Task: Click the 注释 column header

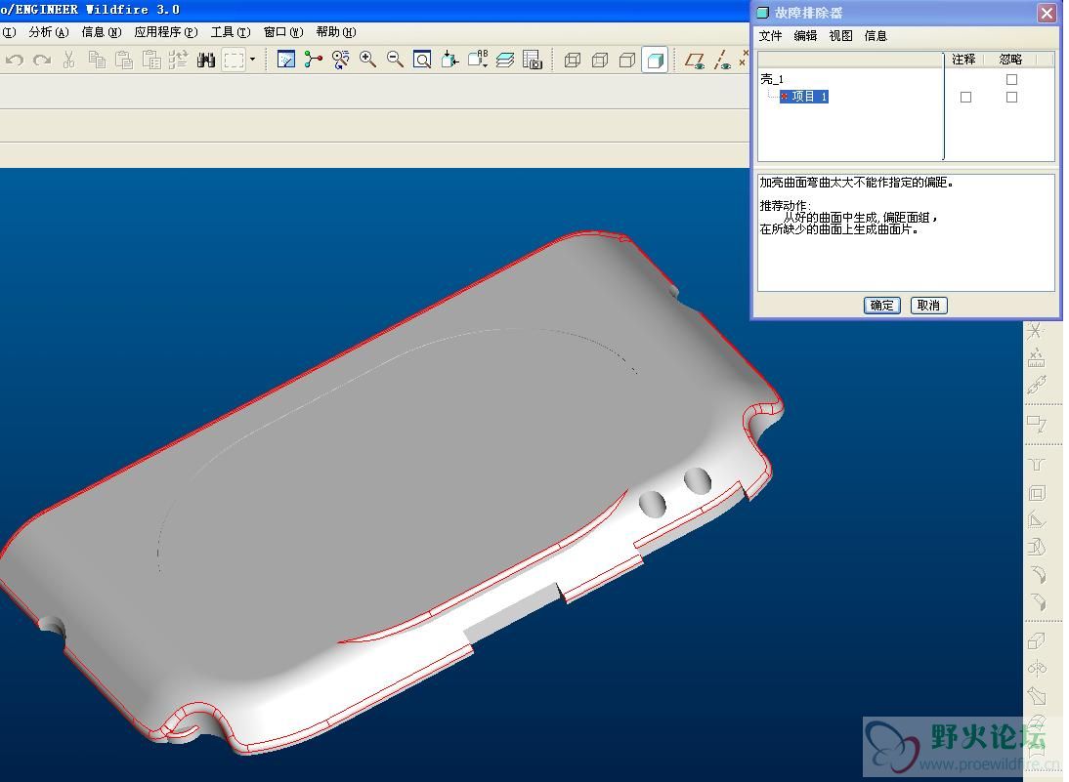Action: [x=963, y=60]
